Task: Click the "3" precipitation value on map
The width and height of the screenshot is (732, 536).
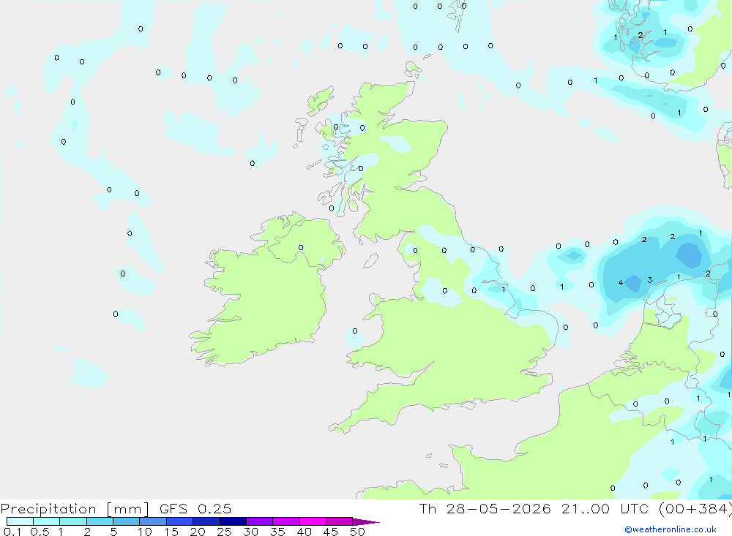Action: click(x=650, y=280)
